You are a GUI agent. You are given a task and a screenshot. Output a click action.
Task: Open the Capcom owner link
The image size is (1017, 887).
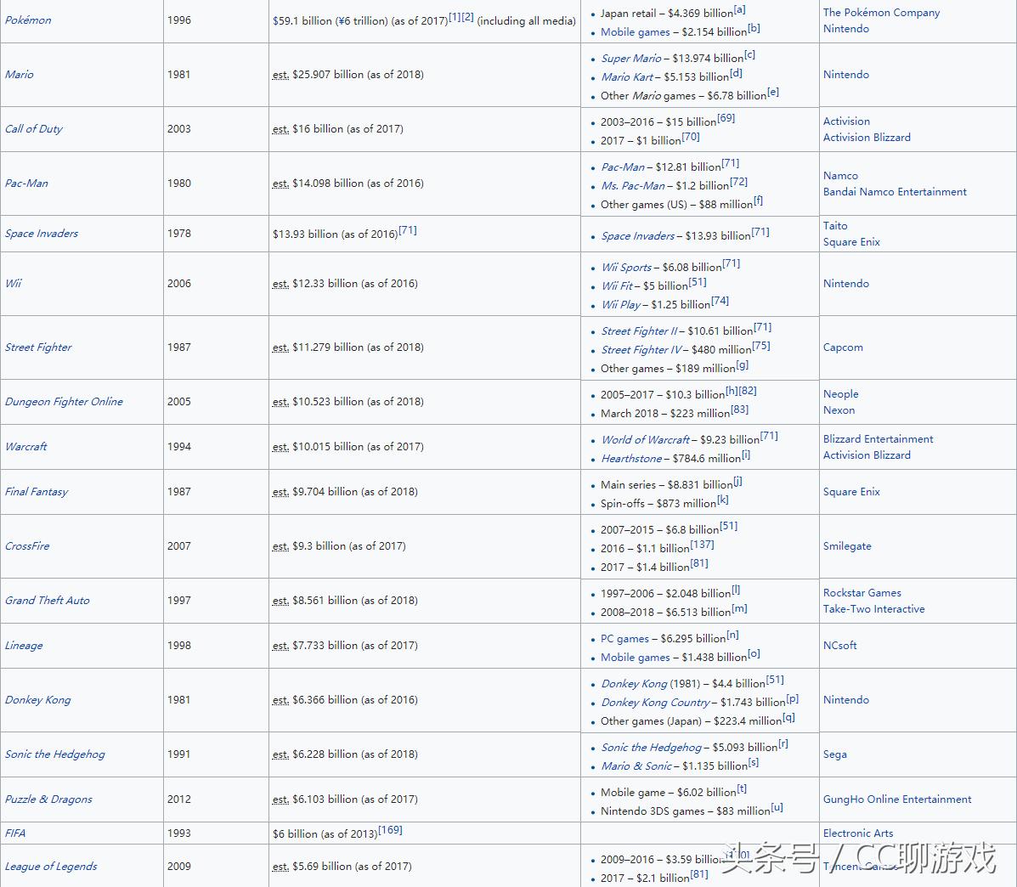tap(843, 347)
